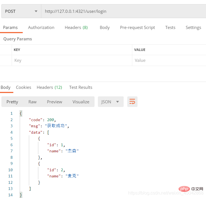The height and width of the screenshot is (198, 206).
Task: Select the Pretty view
Action: (x=12, y=102)
